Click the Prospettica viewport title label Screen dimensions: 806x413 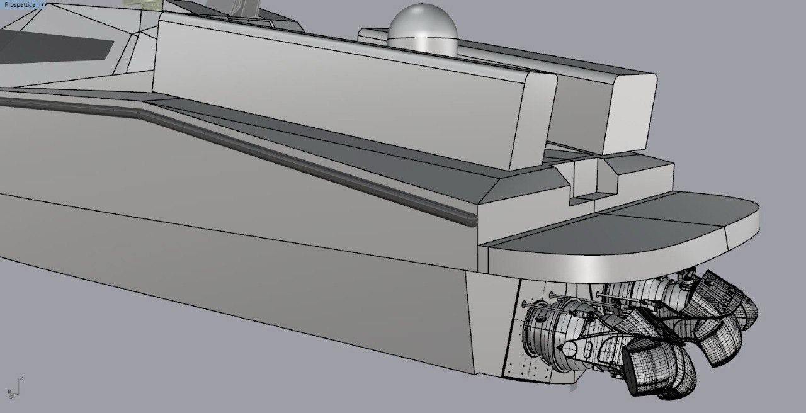[19, 4]
